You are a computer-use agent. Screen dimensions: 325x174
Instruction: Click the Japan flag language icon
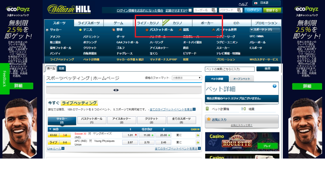(x=256, y=3)
